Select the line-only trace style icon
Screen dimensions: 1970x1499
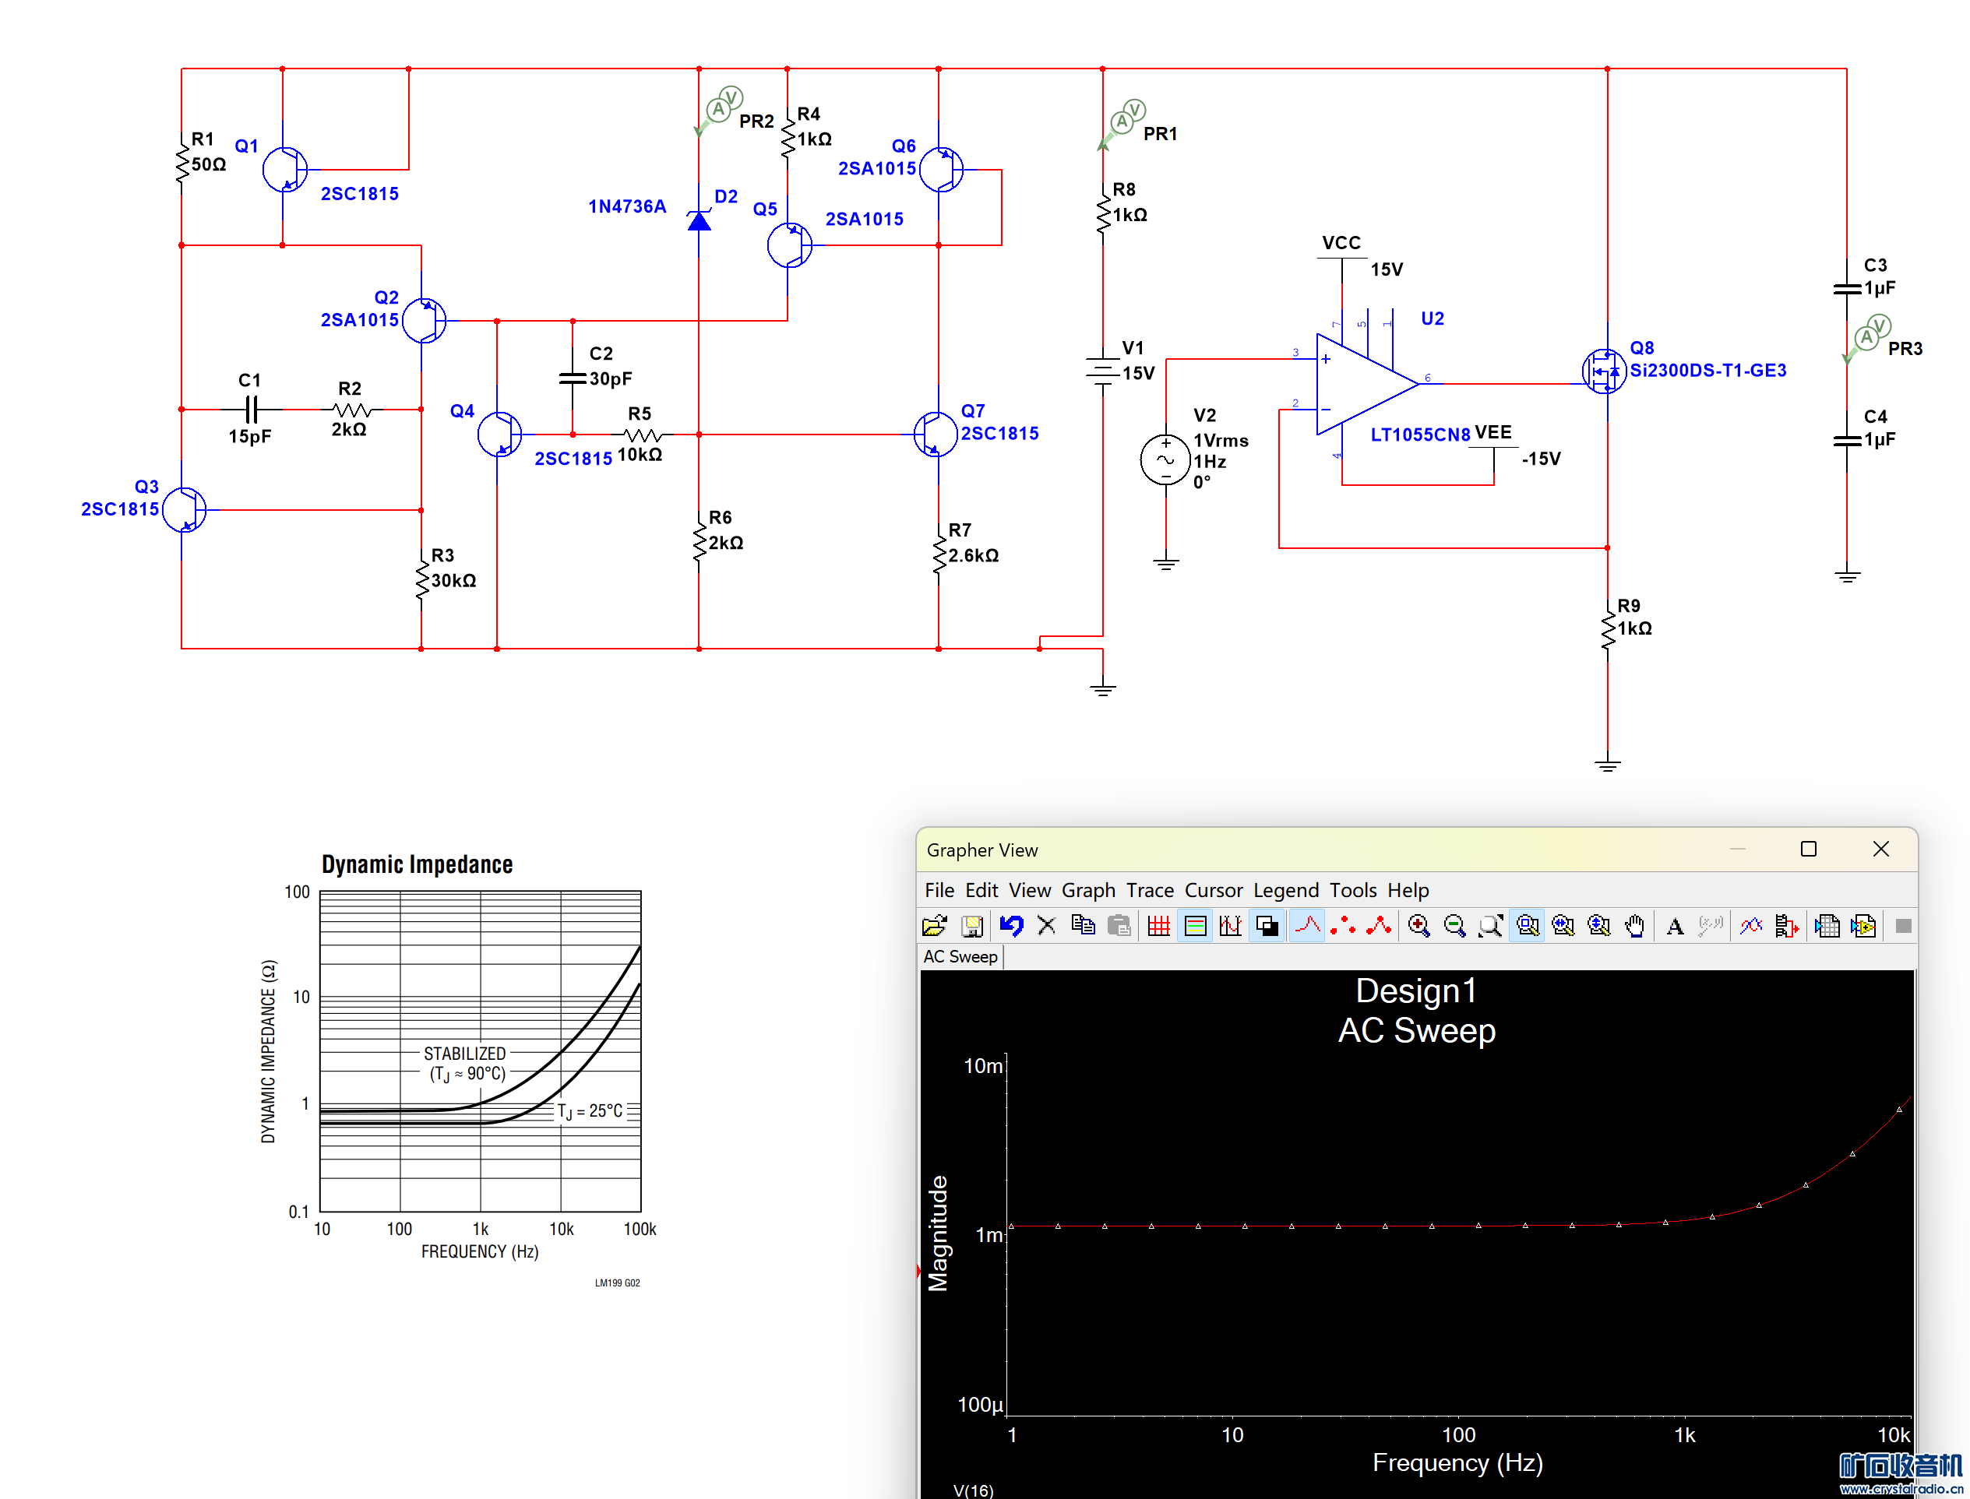tap(1308, 926)
